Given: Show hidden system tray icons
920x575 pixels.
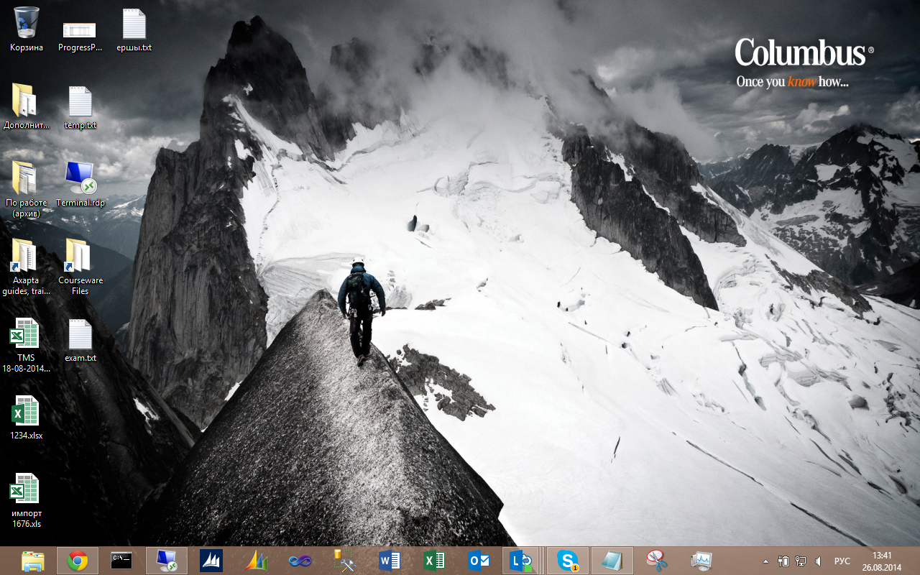Looking at the screenshot, I should [765, 561].
